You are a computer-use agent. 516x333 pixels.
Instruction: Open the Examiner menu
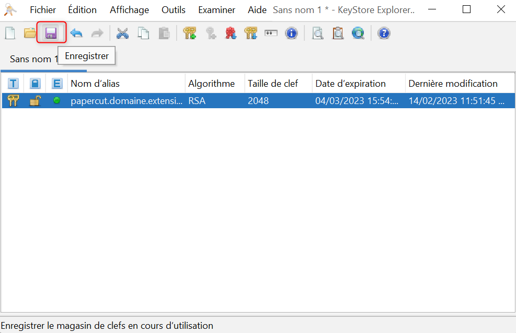216,10
